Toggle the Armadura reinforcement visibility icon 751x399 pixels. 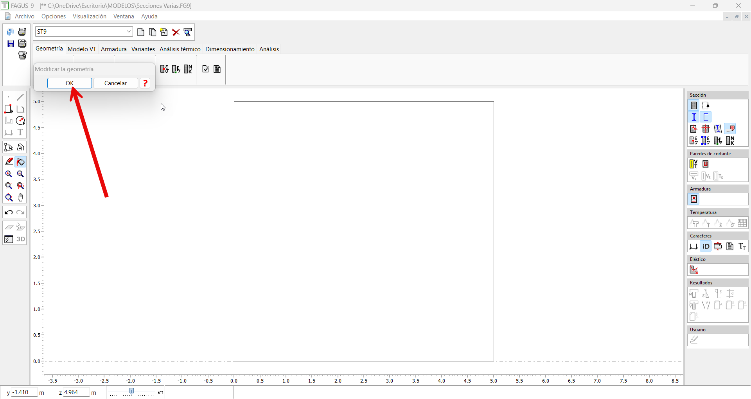click(694, 199)
